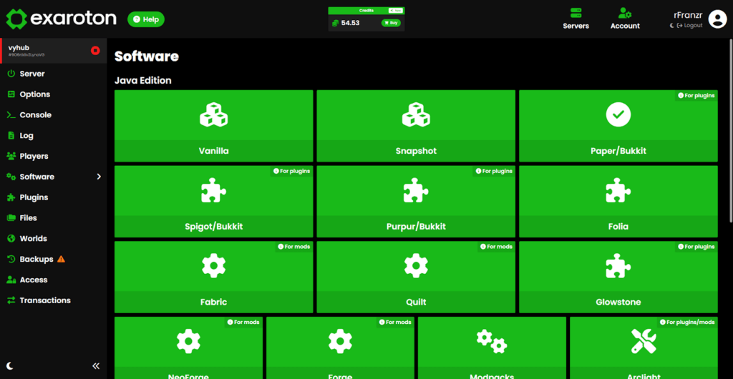Click the "Software" page heading

(x=147, y=56)
